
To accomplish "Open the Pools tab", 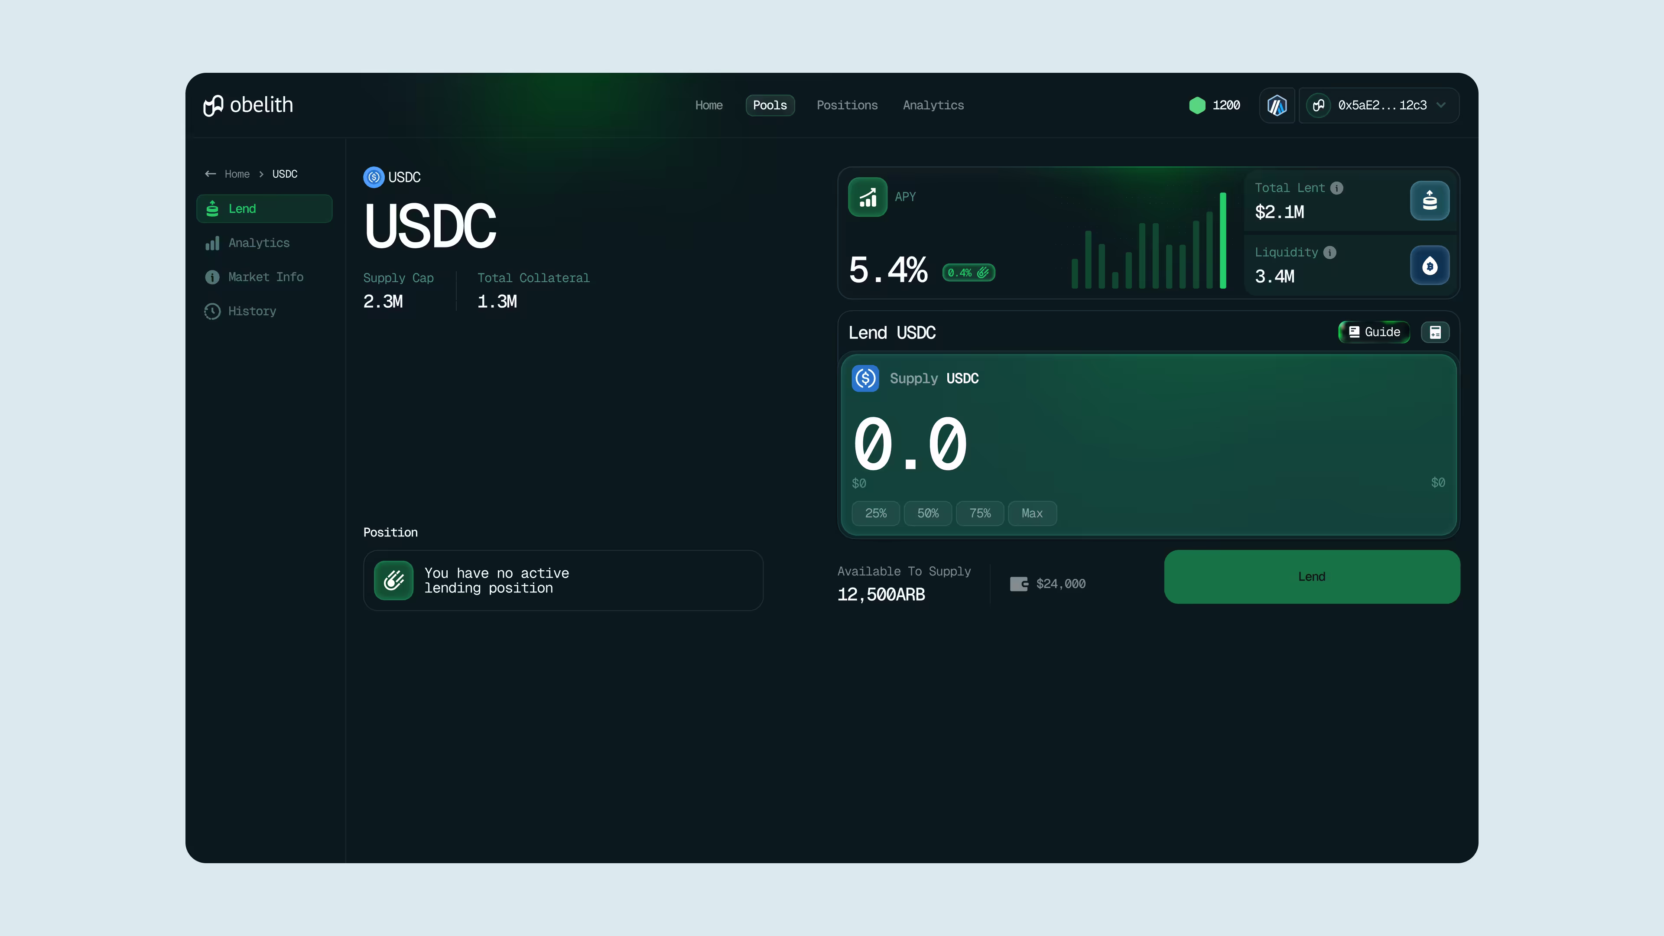I will (x=769, y=105).
